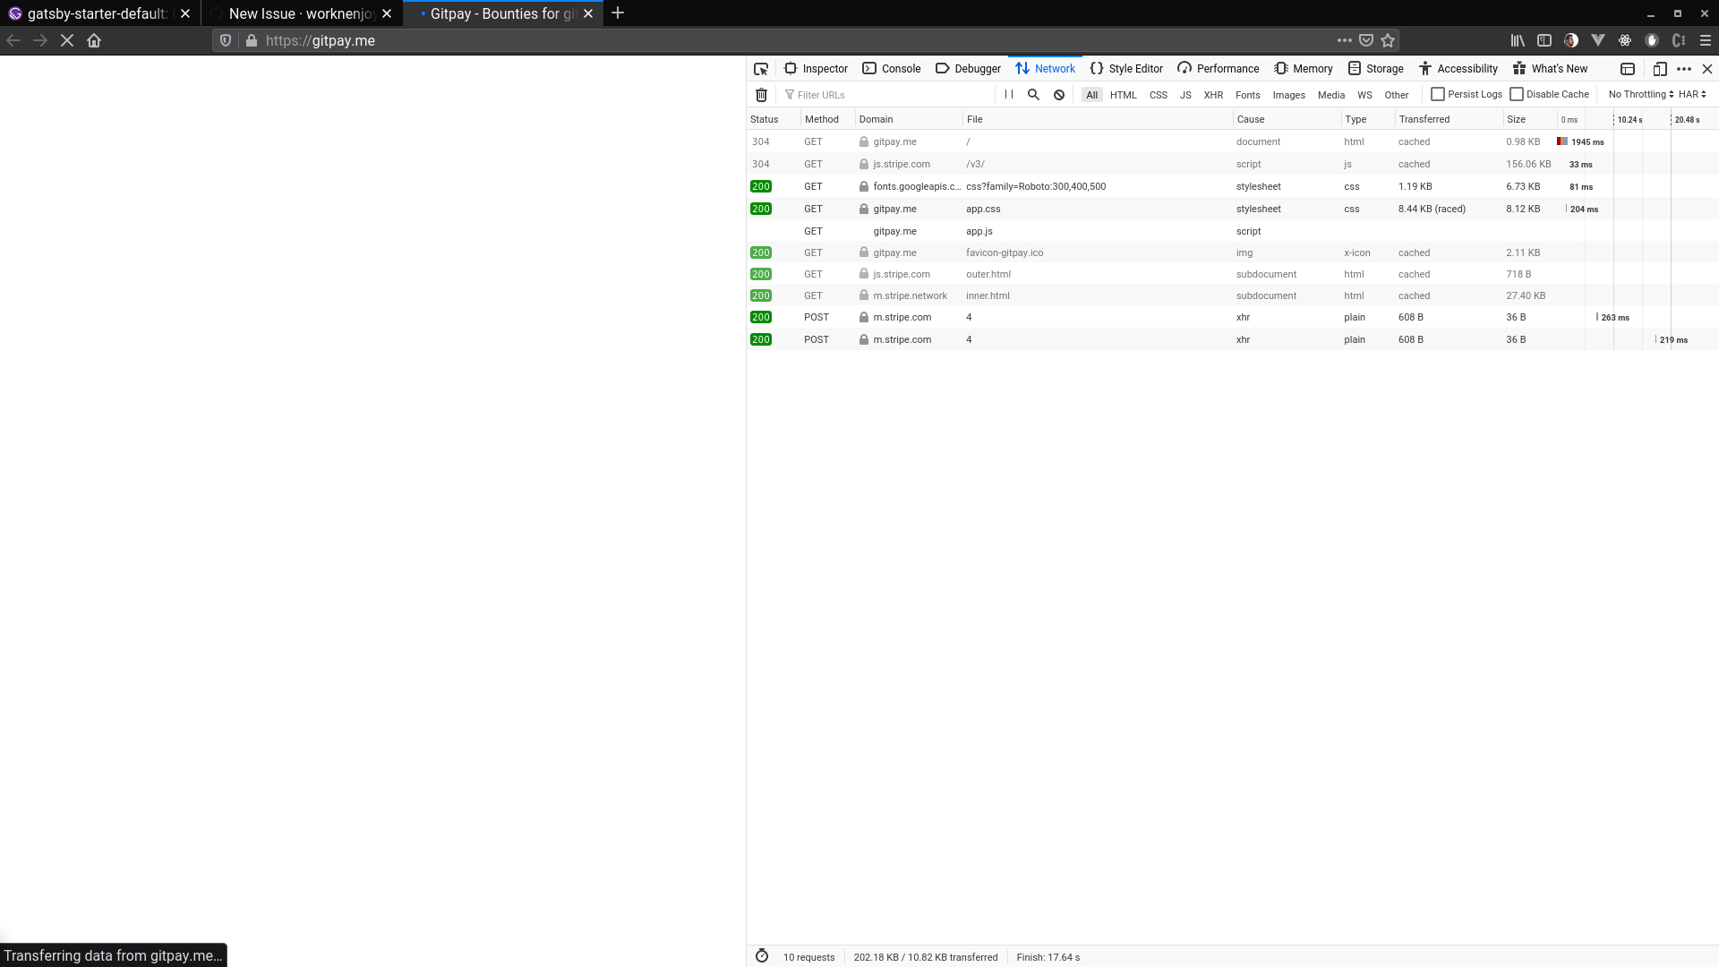
Task: Clear the network log with trash icon
Action: pos(761,95)
